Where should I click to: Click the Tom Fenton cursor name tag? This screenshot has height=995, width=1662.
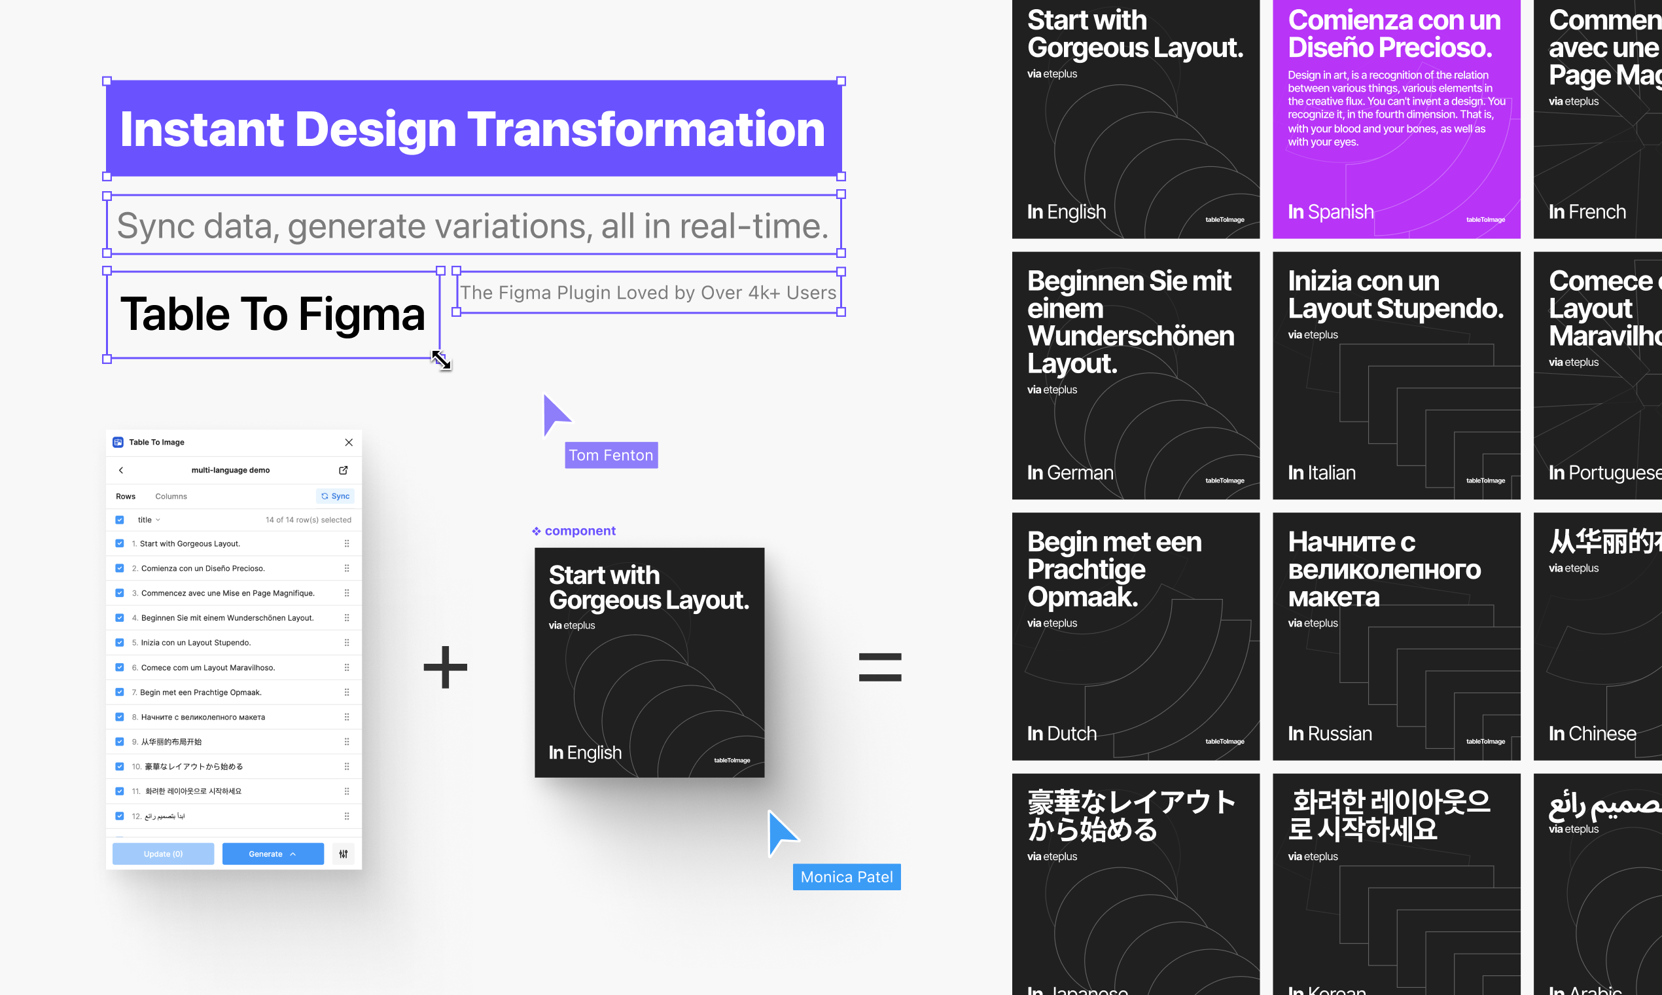pyautogui.click(x=611, y=455)
